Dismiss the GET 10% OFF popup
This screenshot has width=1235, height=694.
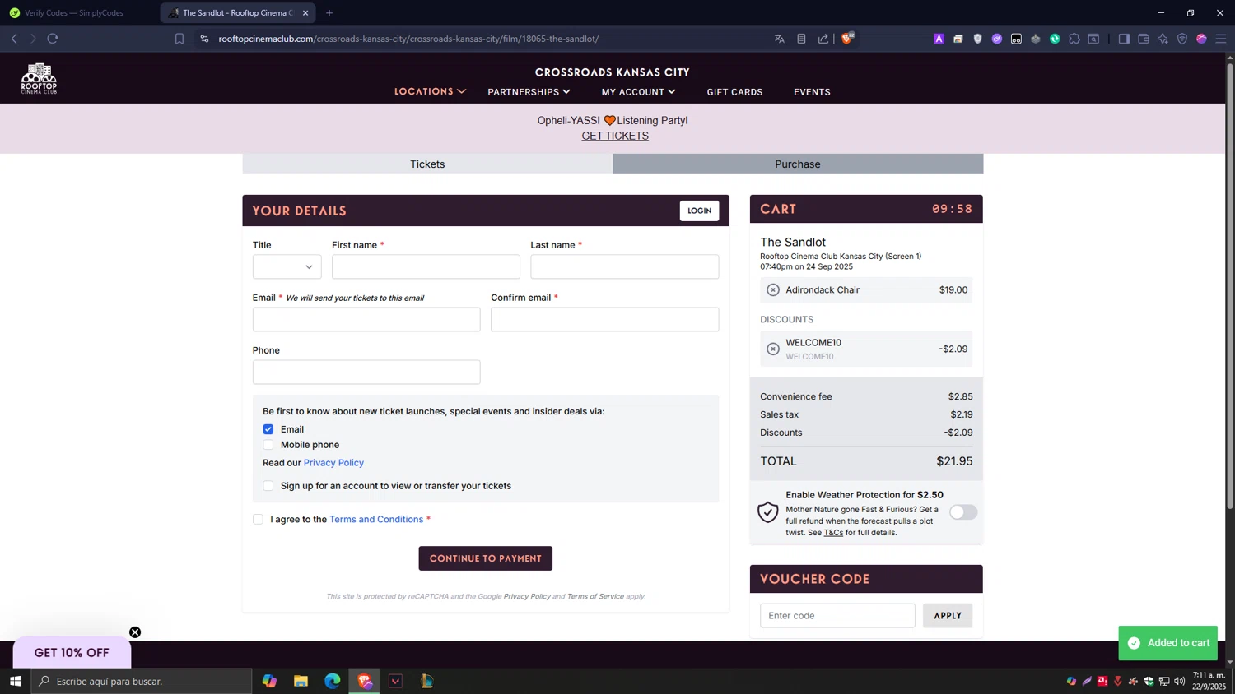[x=135, y=632]
